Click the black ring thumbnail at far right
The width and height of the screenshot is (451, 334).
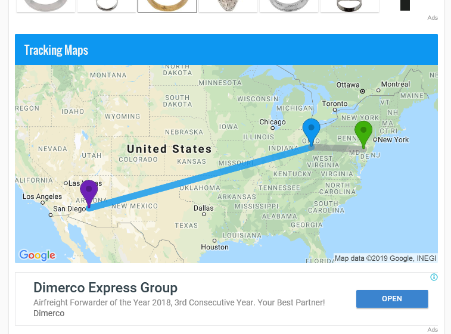coord(405,5)
